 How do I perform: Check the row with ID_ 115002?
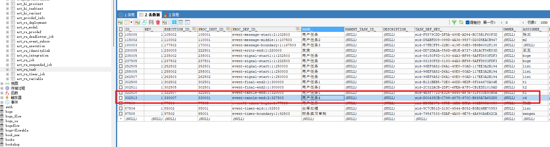pos(121,40)
